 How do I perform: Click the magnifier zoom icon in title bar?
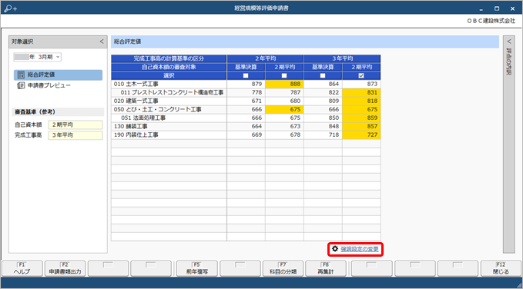click(x=11, y=8)
